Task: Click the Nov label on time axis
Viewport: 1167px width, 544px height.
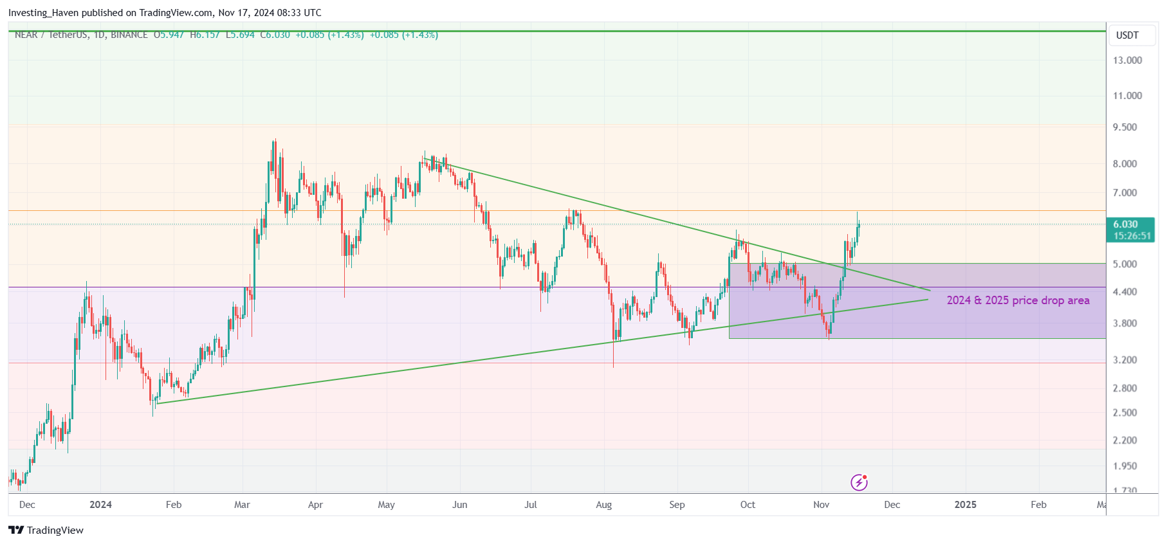Action: point(821,505)
